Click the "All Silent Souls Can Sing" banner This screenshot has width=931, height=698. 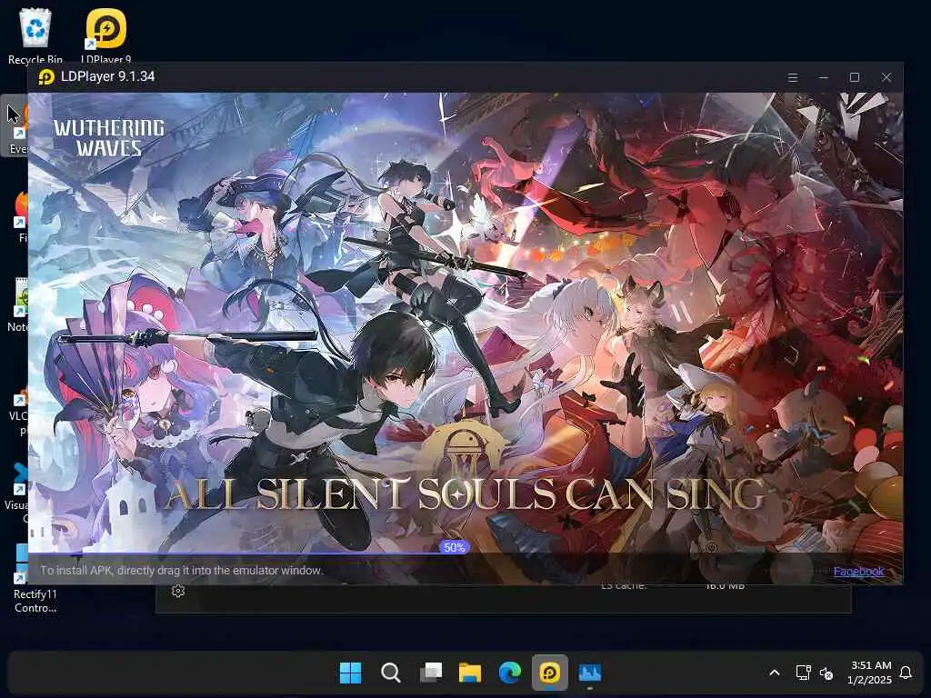click(464, 494)
